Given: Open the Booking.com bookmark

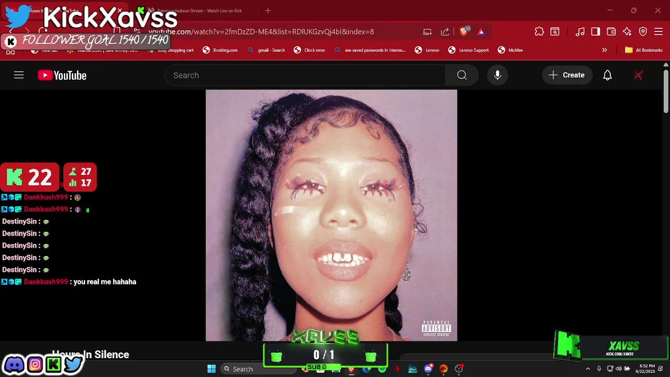Looking at the screenshot, I should (220, 50).
